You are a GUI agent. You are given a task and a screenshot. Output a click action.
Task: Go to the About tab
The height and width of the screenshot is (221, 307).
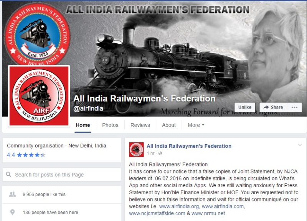click(169, 125)
